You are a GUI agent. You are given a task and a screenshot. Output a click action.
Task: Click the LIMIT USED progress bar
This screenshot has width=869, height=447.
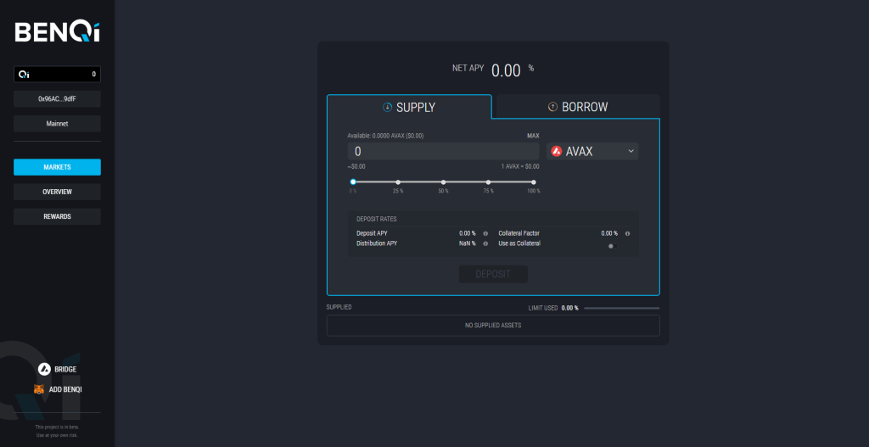[x=622, y=308]
